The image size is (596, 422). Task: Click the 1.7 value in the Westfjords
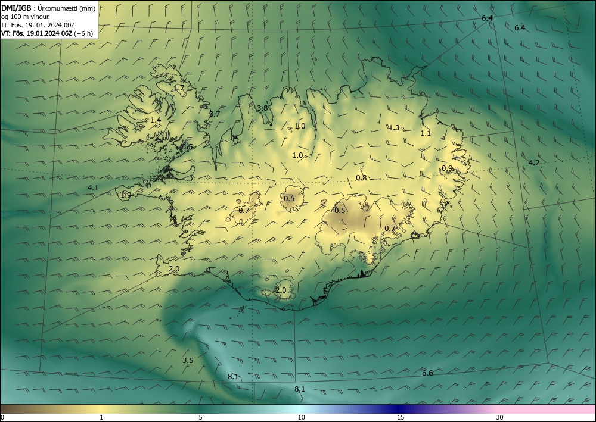point(179,88)
